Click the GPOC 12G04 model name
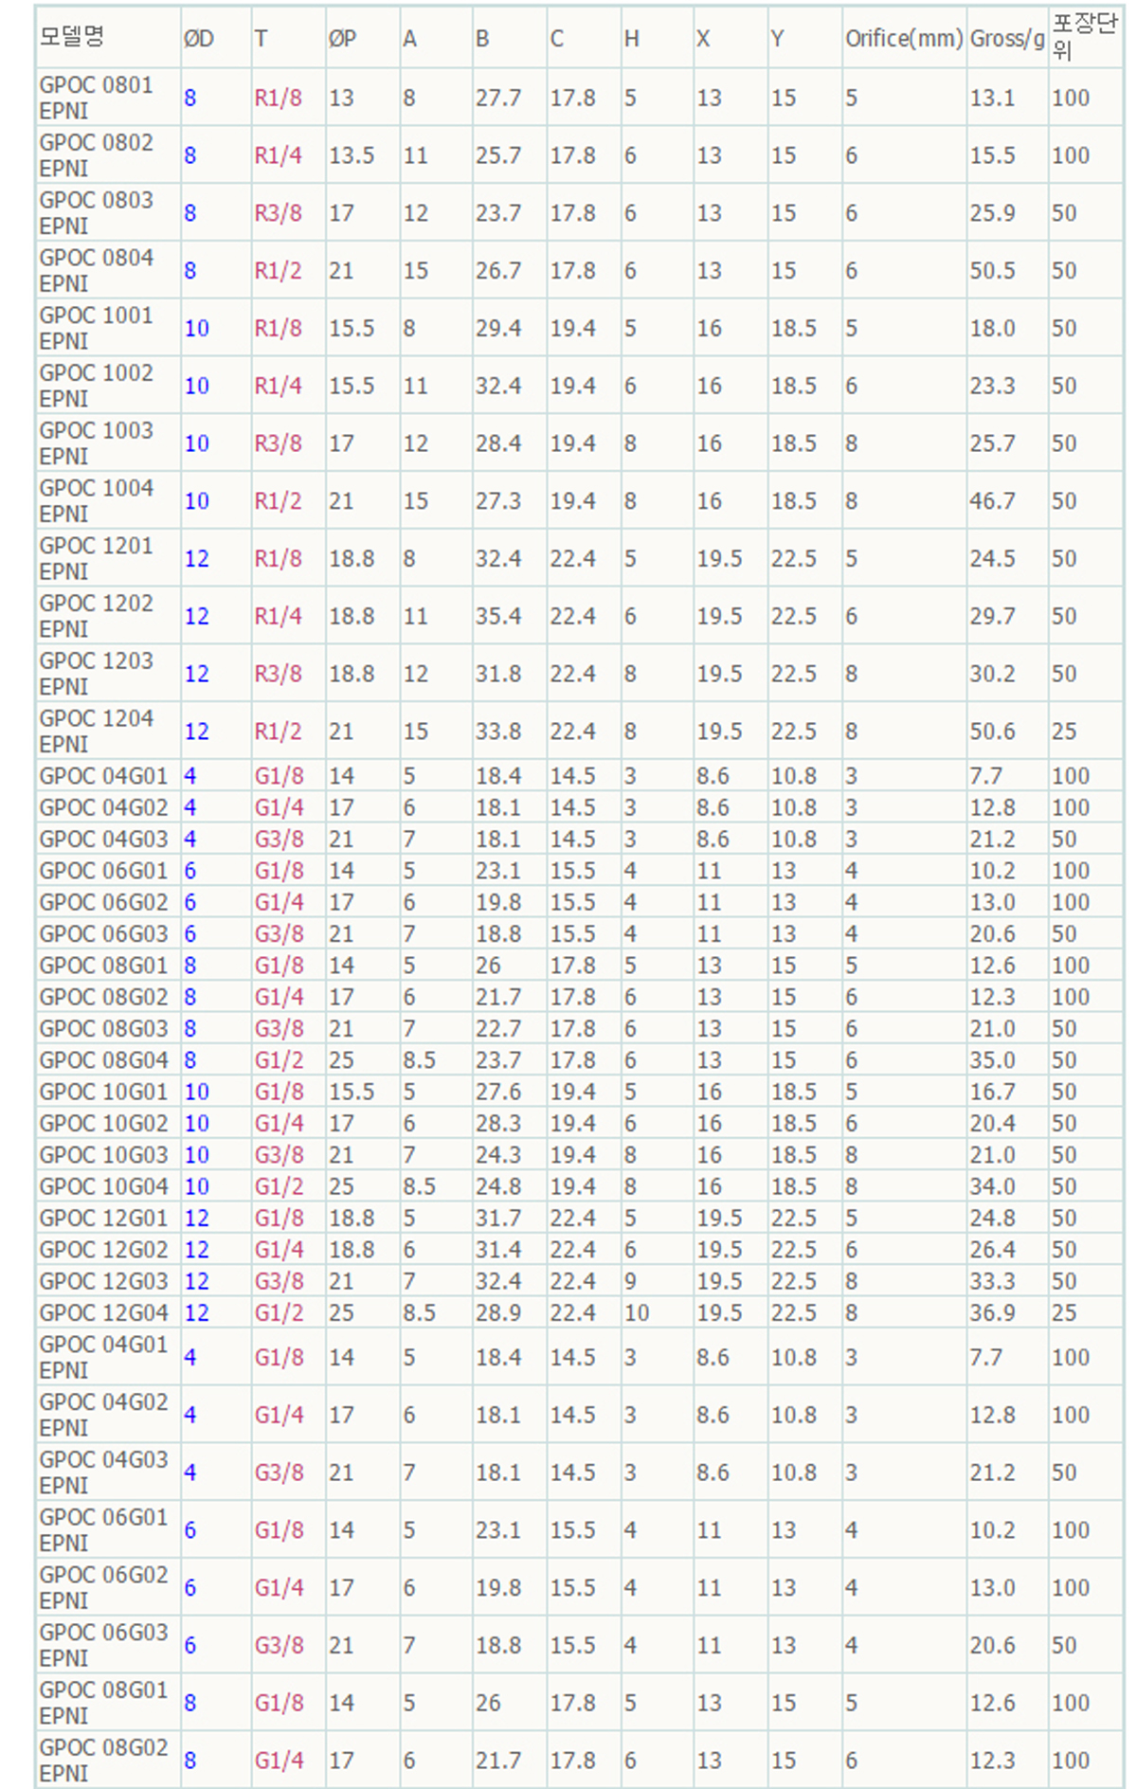 click(103, 1312)
